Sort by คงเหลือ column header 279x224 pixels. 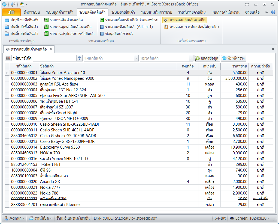pos(188,66)
